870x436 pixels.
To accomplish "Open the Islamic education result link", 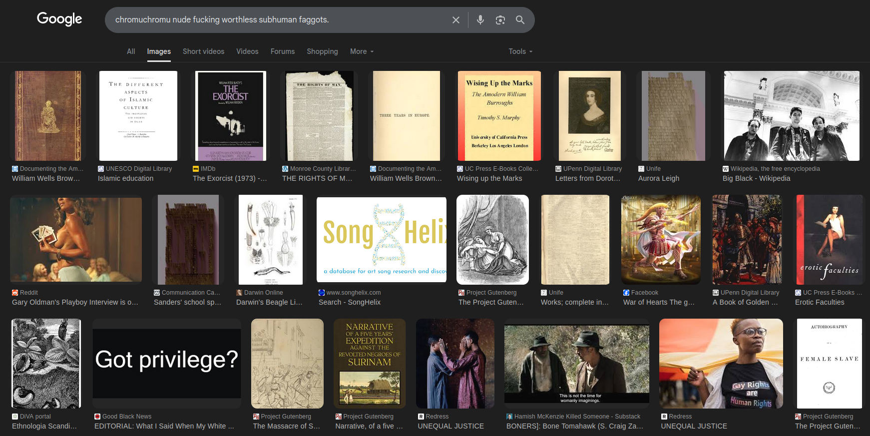I will tap(126, 178).
